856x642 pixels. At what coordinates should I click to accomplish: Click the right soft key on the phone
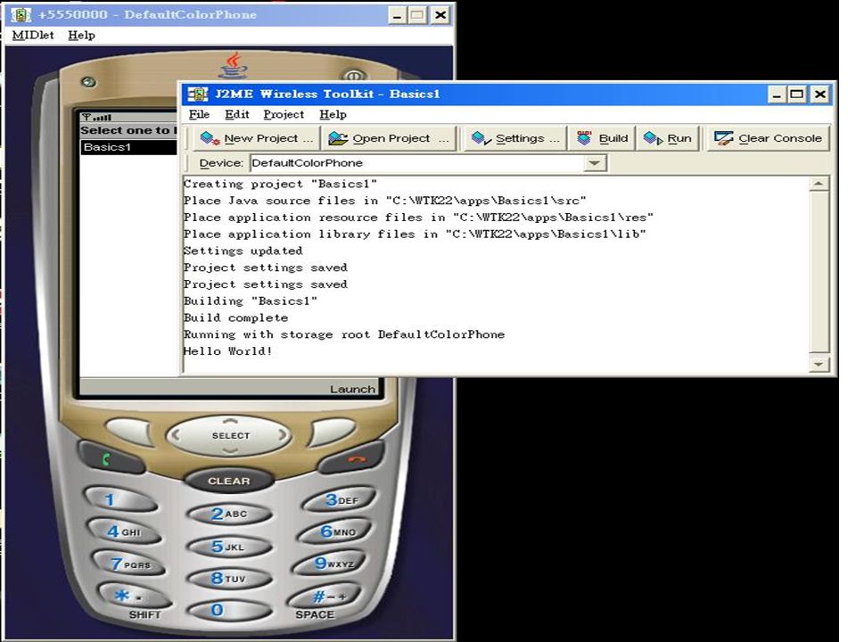point(334,432)
